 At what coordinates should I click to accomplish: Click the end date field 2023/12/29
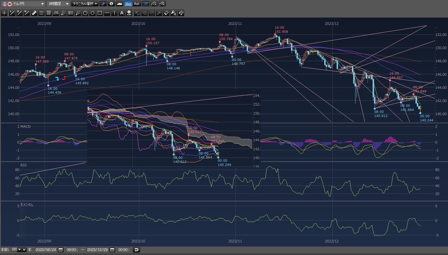(x=97, y=250)
